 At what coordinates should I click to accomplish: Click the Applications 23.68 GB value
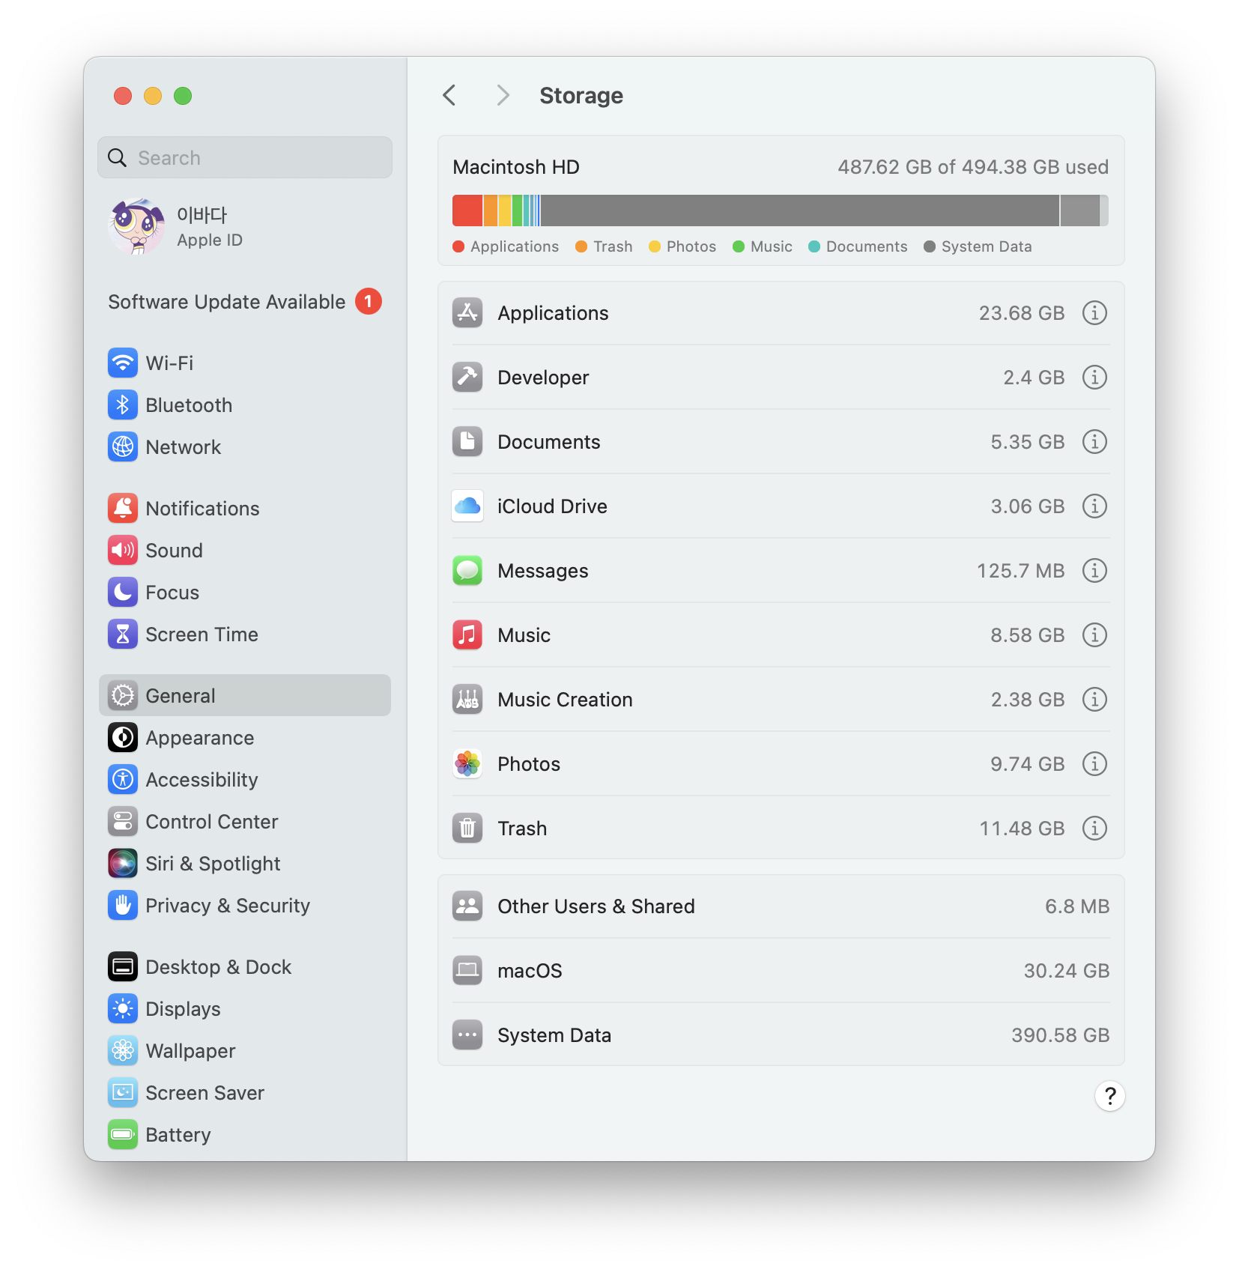(1022, 313)
